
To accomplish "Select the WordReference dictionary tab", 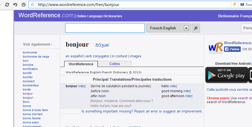I will [x=81, y=64].
